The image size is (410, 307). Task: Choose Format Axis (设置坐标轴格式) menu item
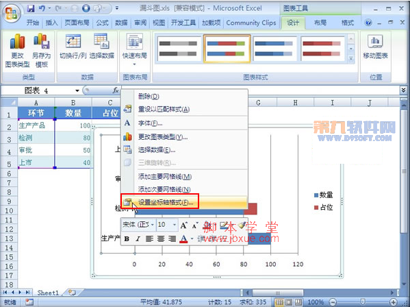(x=184, y=202)
